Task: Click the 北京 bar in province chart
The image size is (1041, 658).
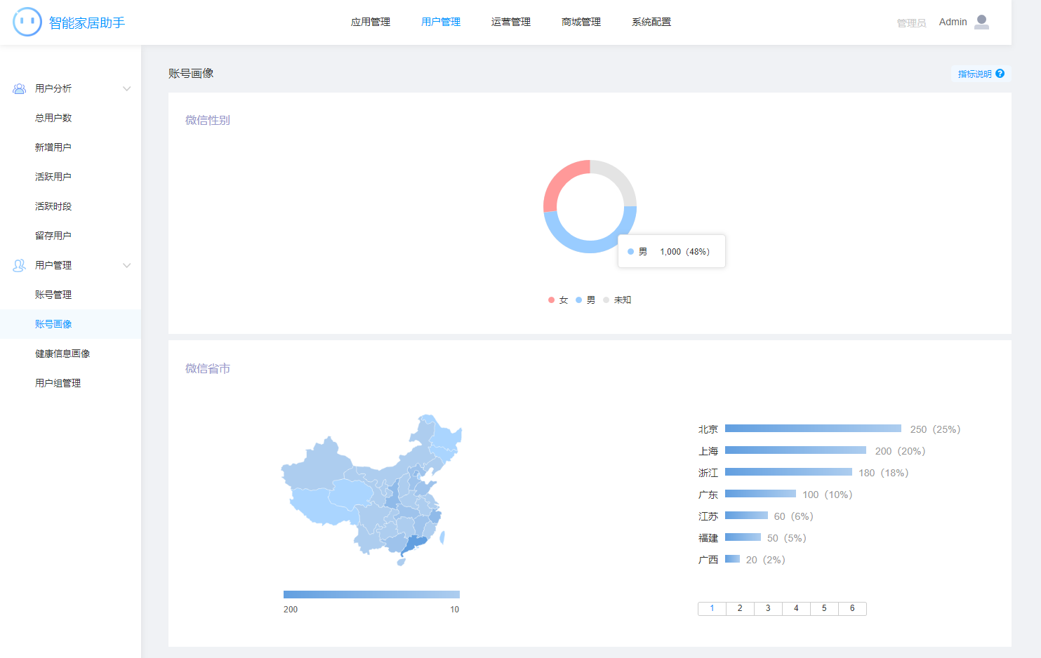Action: [x=813, y=429]
